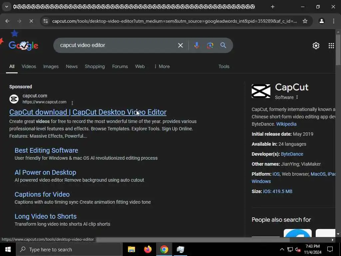The height and width of the screenshot is (256, 341).
Task: Stop loading the page
Action: pyautogui.click(x=31, y=21)
